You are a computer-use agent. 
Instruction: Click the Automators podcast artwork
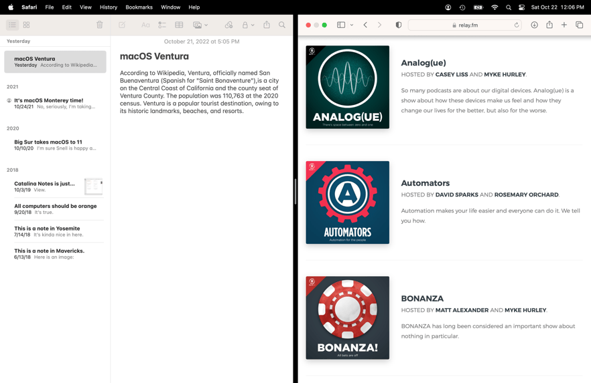coord(348,203)
